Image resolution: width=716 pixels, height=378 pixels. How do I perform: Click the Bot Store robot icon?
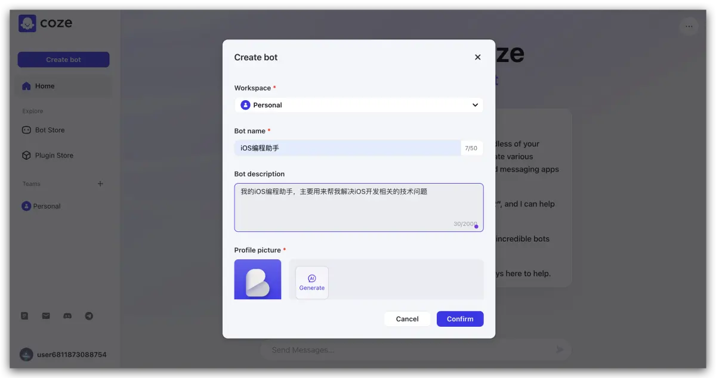[x=26, y=130]
